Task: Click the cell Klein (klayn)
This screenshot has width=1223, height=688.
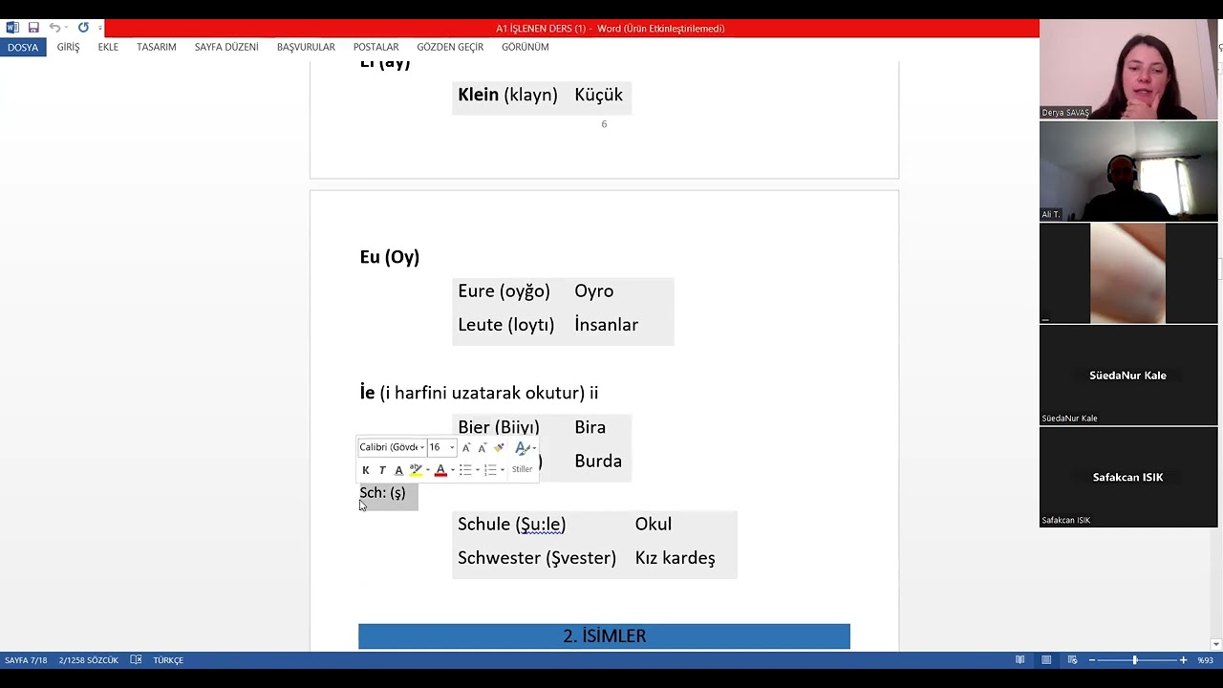Action: (x=507, y=95)
